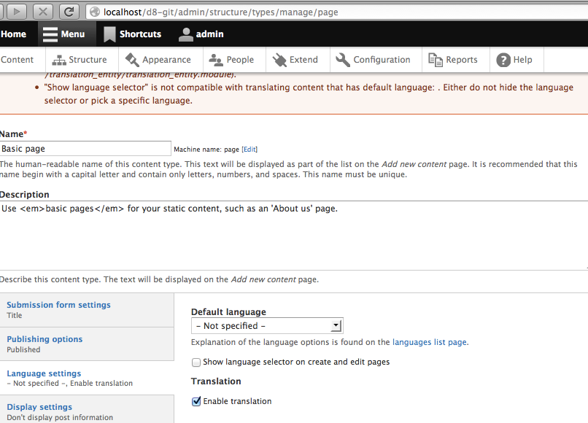This screenshot has width=588, height=423.
Task: Switch to the Publishing options tab
Action: click(x=45, y=338)
